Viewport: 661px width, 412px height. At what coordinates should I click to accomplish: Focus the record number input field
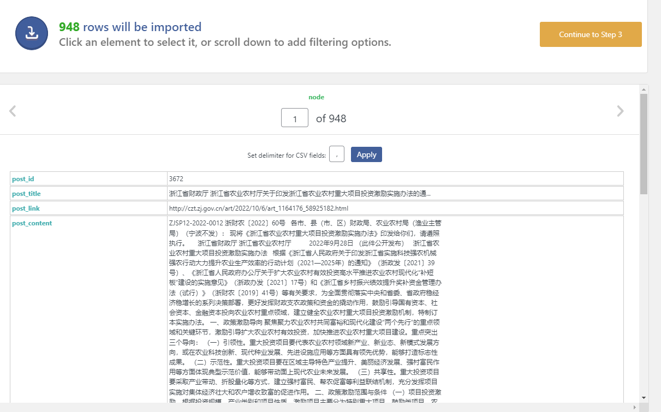tap(295, 118)
